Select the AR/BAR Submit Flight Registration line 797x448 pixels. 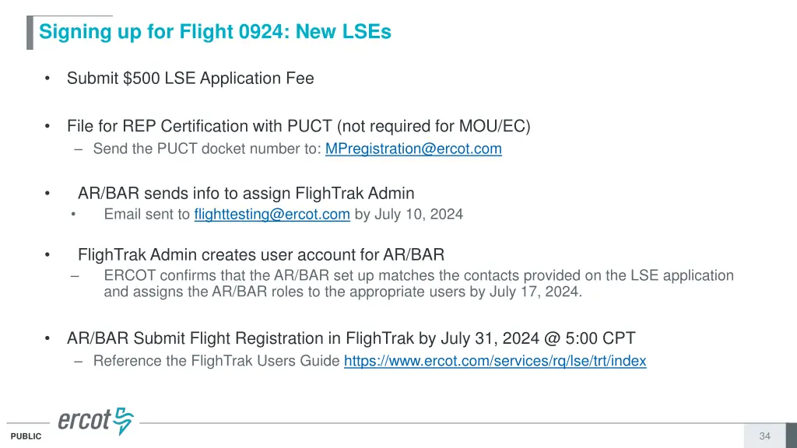pos(351,338)
